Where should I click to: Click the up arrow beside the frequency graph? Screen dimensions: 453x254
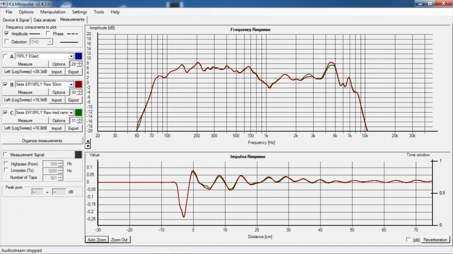88,141
